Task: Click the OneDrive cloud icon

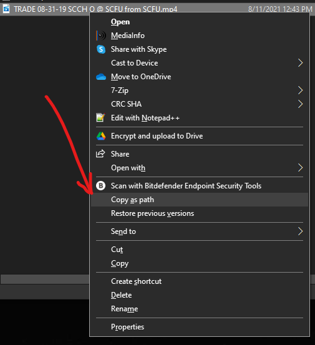Action: coord(101,77)
